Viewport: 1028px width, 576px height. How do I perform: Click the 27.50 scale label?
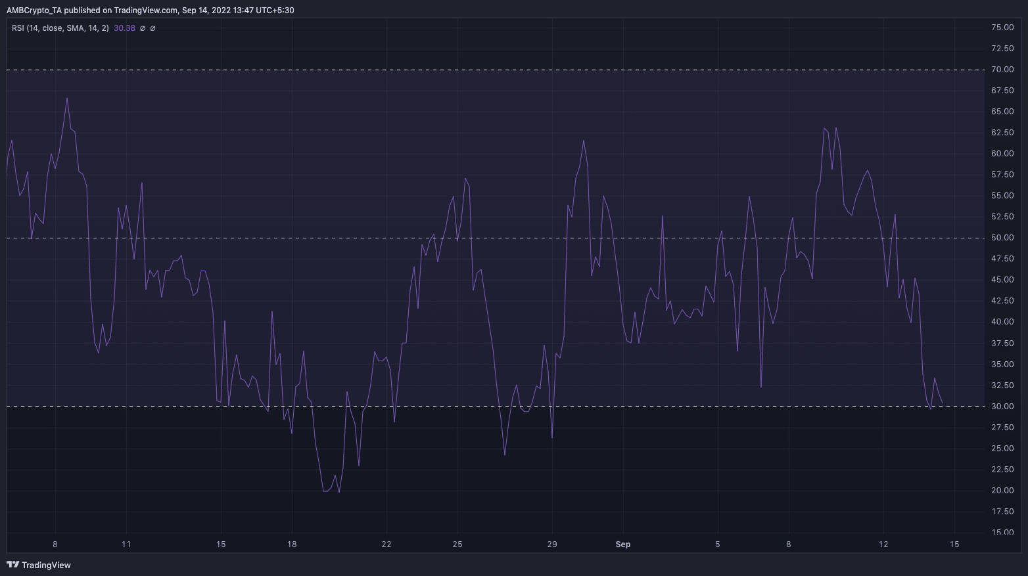1002,428
